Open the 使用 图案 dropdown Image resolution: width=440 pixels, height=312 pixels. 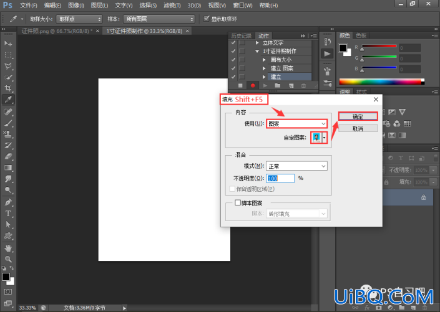tap(296, 123)
